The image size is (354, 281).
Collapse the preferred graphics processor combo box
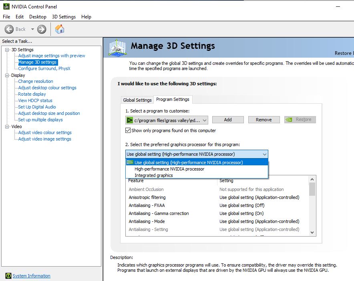[197, 154]
